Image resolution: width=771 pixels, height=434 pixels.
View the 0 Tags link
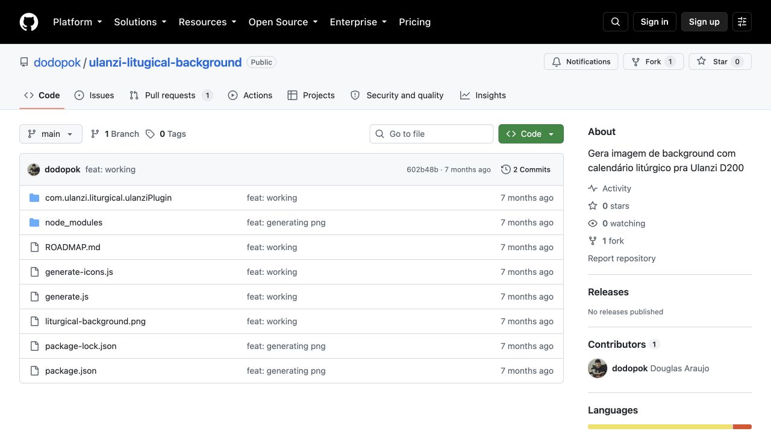point(166,134)
